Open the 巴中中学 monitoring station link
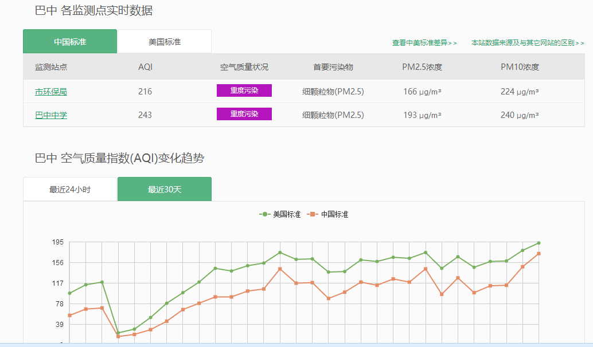Screen dimensions: 593x347 (x=51, y=115)
